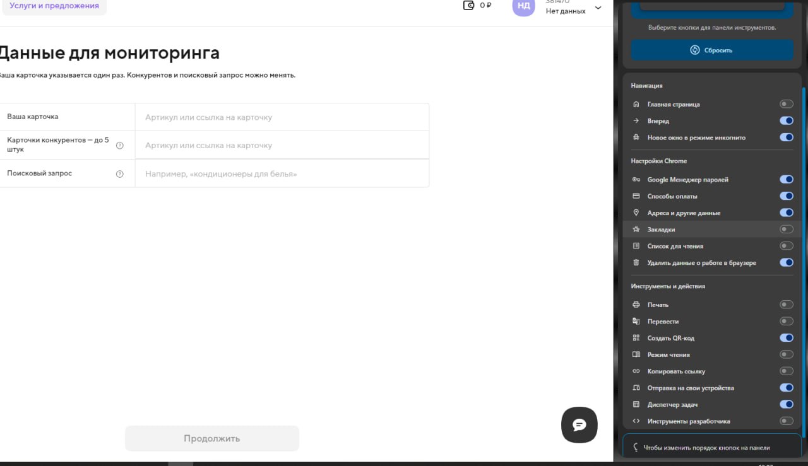Image resolution: width=808 pixels, height=466 pixels.
Task: Click the list icon beside Список для чтения
Action: (636, 246)
